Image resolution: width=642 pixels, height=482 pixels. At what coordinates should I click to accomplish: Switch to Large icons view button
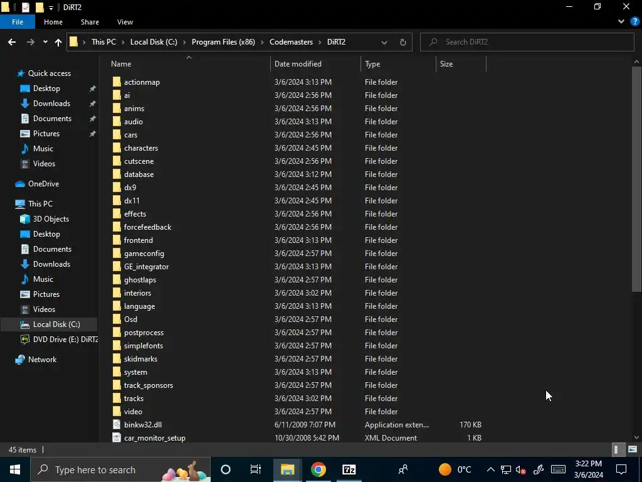point(633,449)
